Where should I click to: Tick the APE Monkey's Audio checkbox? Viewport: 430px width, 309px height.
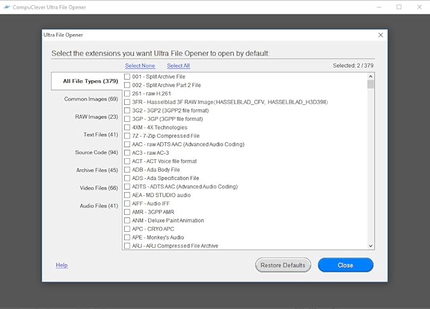127,238
